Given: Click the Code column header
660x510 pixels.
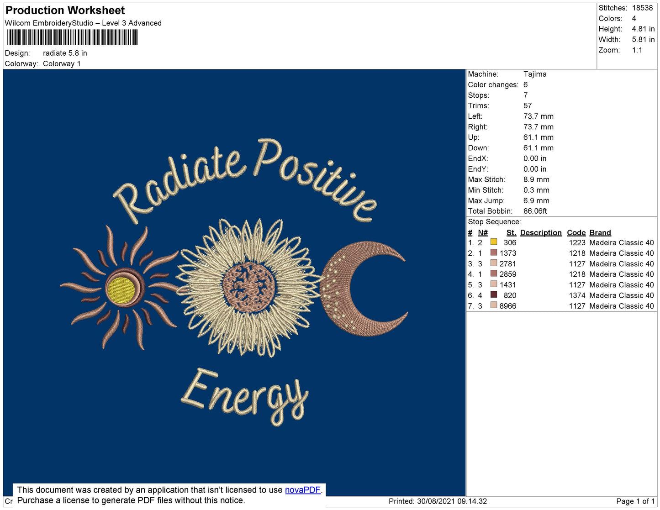Looking at the screenshot, I should [576, 233].
